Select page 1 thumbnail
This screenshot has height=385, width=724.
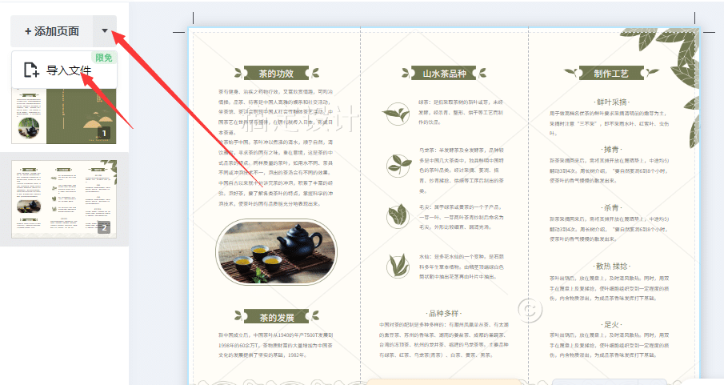[x=64, y=116]
